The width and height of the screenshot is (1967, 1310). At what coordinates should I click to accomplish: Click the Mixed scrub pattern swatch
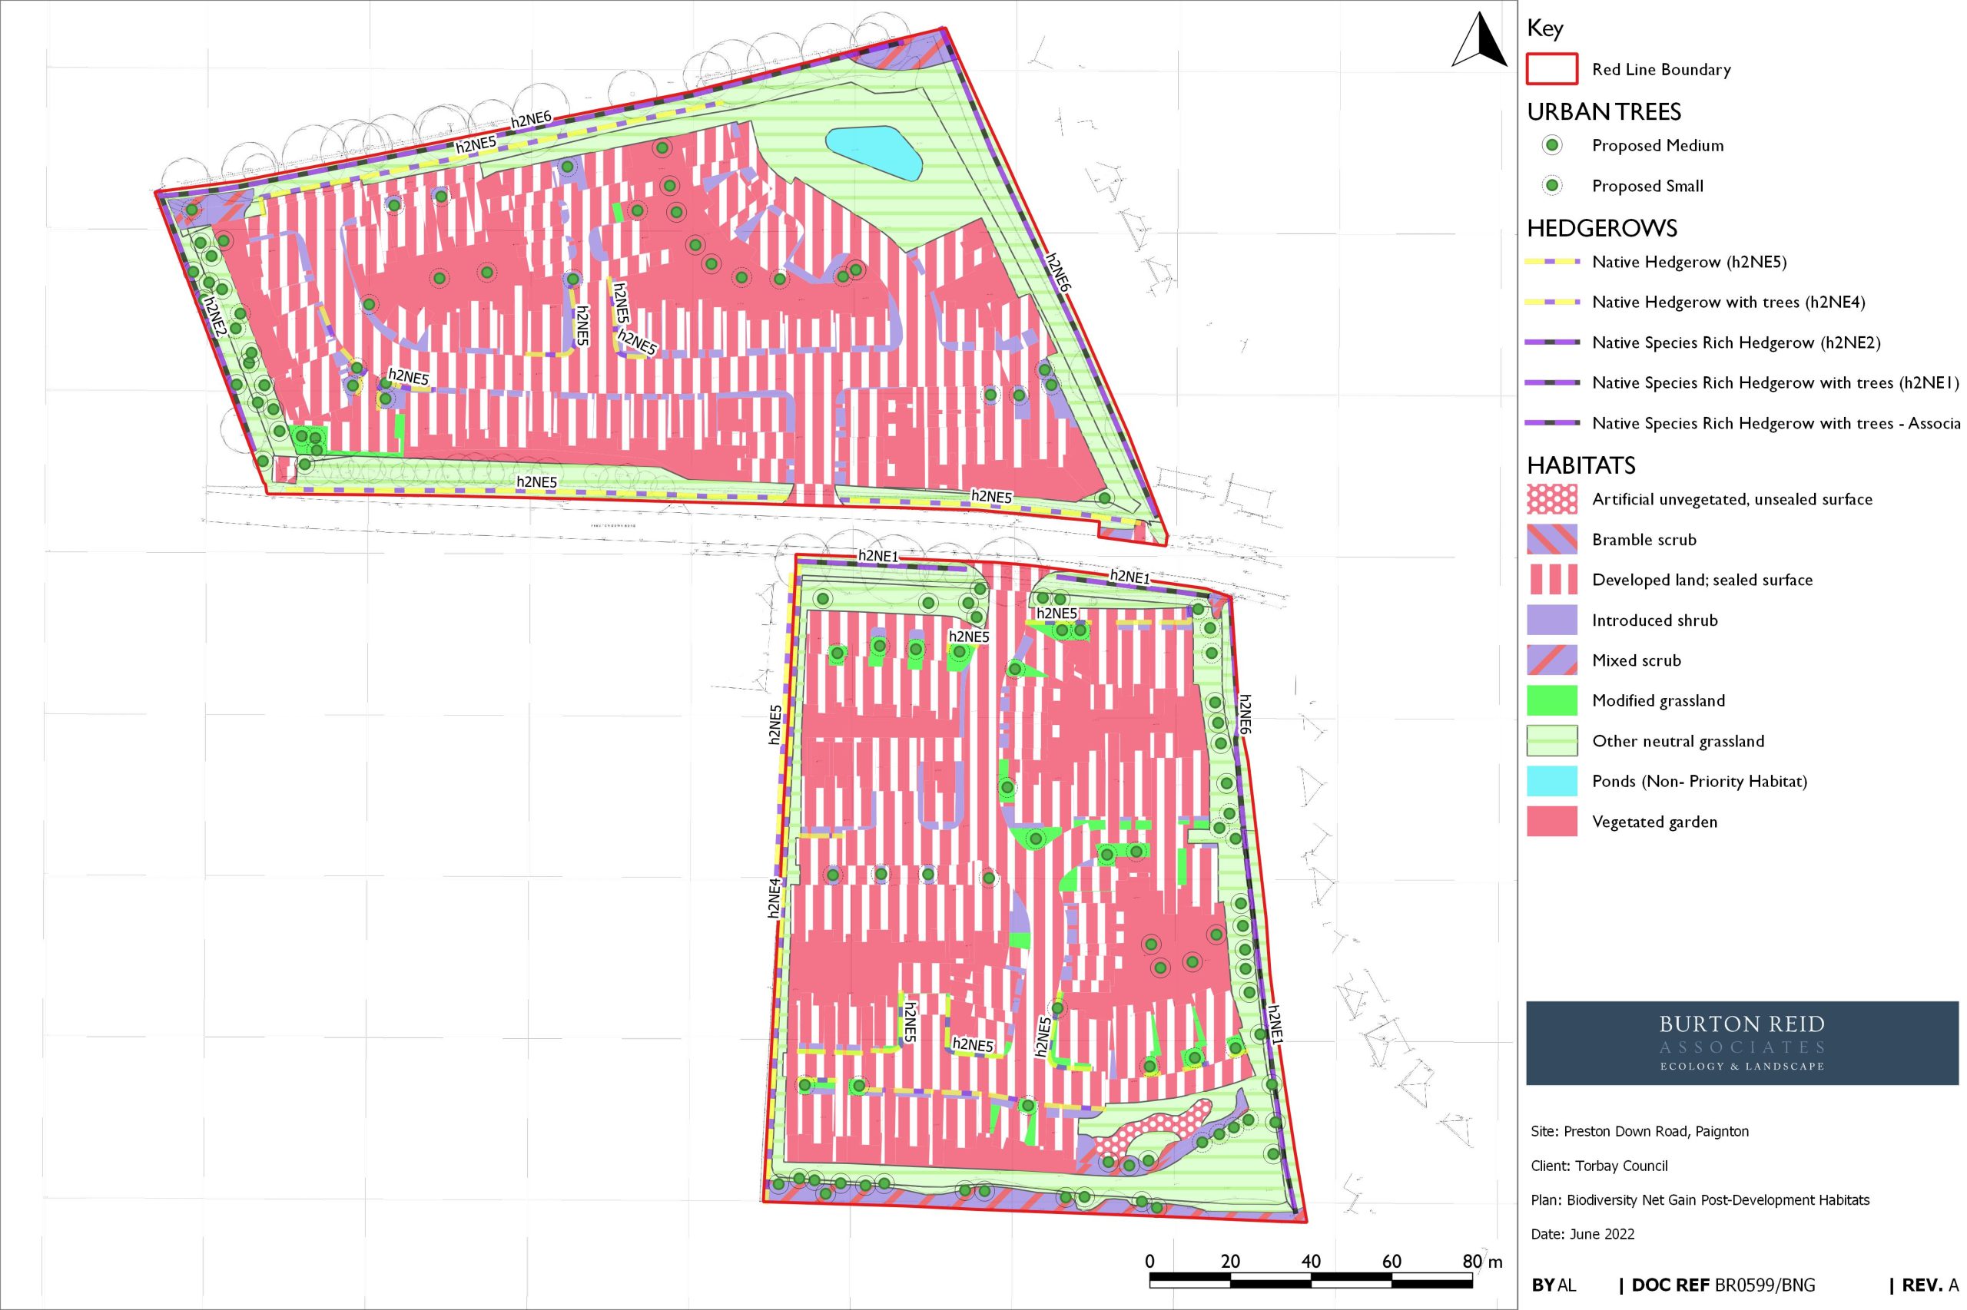tap(1551, 660)
